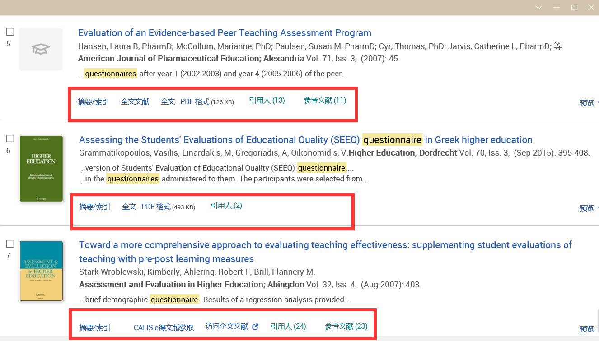
Task: Click snippet 'brief demographic questionnaire. Results of a regression'
Action: pyautogui.click(x=214, y=300)
